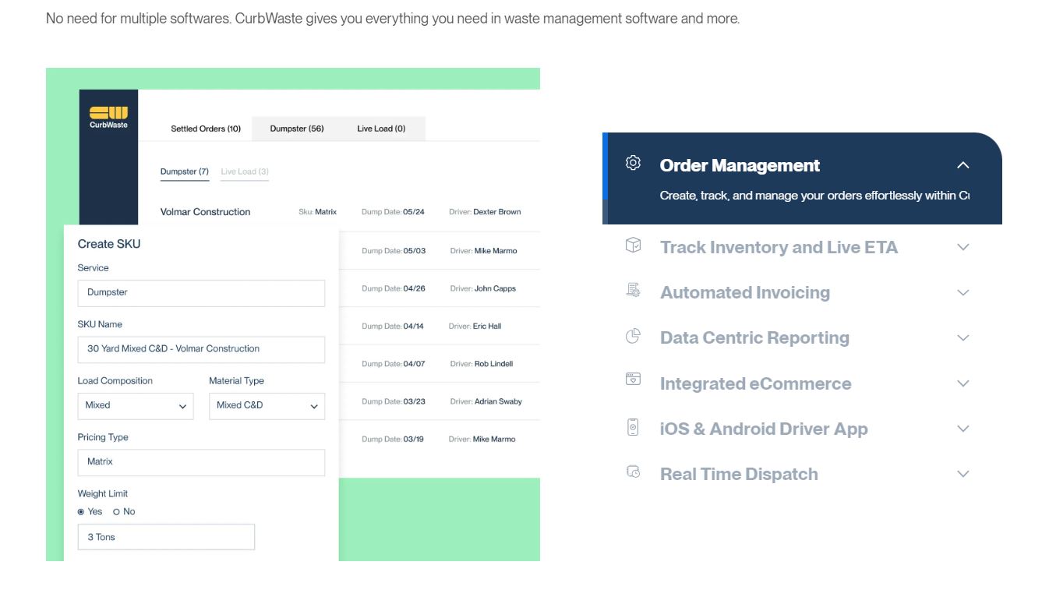Click driver name Dexter Brown
Screen dimensions: 1042x611
coord(496,212)
